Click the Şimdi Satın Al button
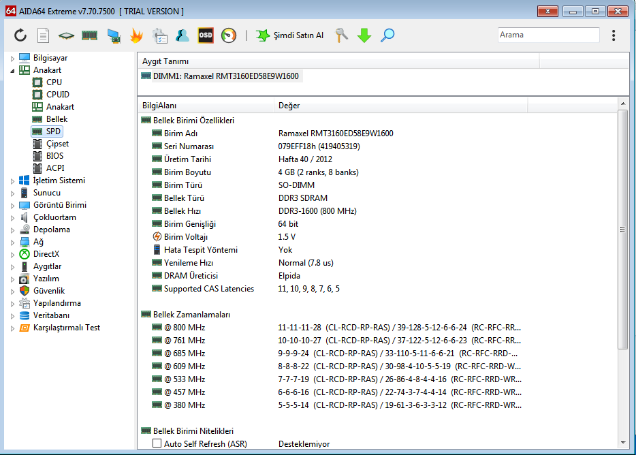Image resolution: width=636 pixels, height=455 pixels. [290, 35]
